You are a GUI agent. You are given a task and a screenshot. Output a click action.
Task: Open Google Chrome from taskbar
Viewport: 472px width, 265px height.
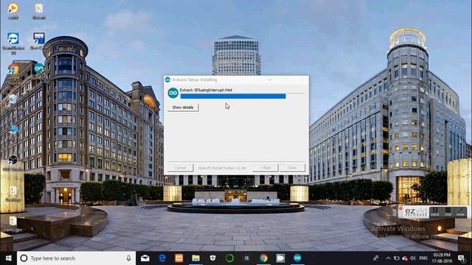[x=264, y=258]
